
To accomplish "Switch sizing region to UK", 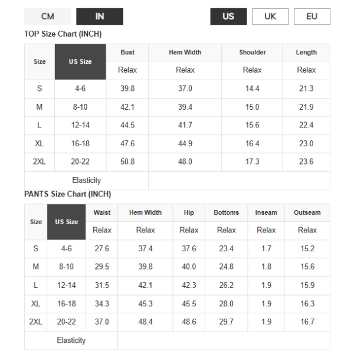I will [x=270, y=17].
